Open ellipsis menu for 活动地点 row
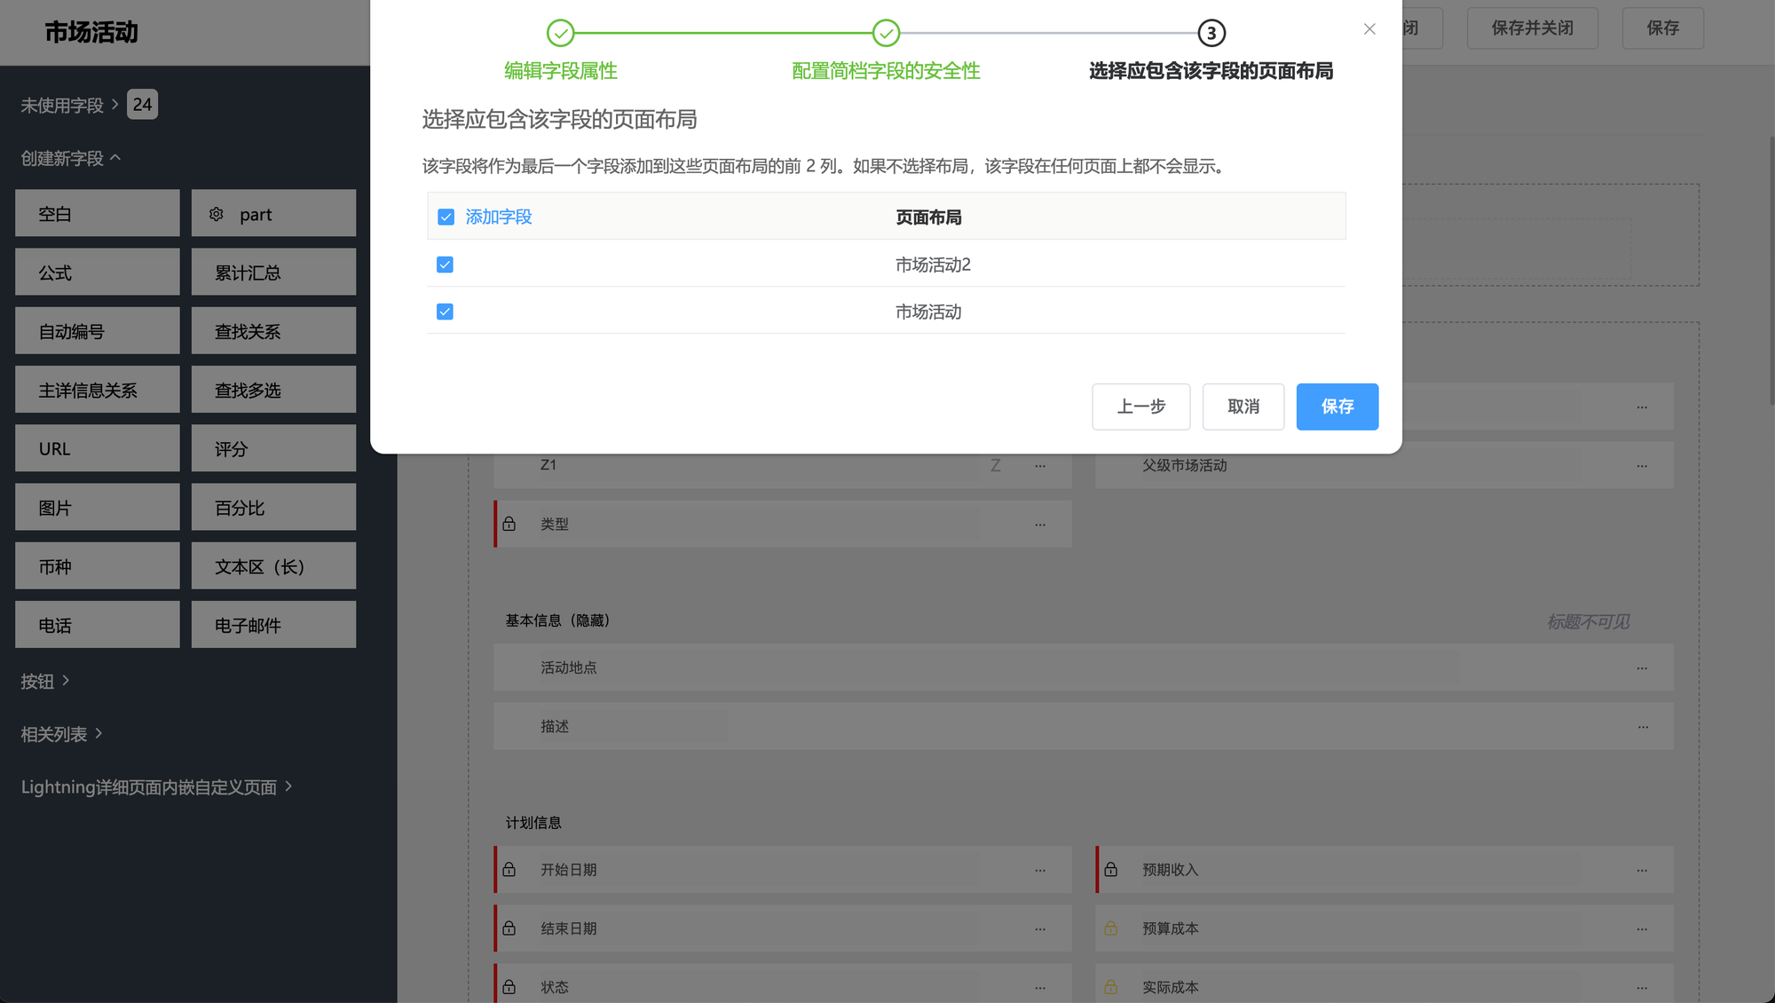The width and height of the screenshot is (1775, 1003). pos(1642,667)
